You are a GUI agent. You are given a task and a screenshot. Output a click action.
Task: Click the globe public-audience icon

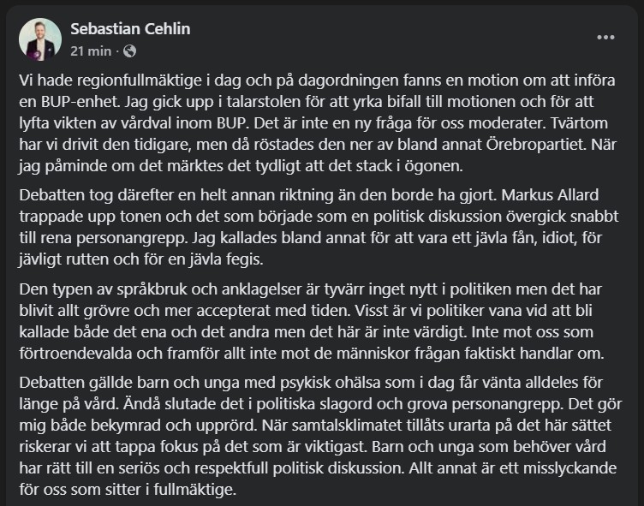[x=129, y=51]
